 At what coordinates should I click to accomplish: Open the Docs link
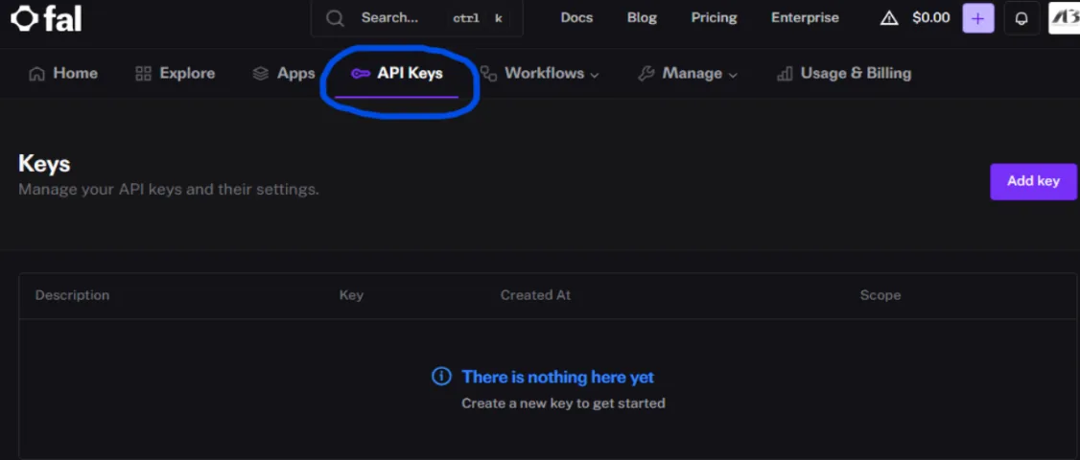click(x=576, y=18)
